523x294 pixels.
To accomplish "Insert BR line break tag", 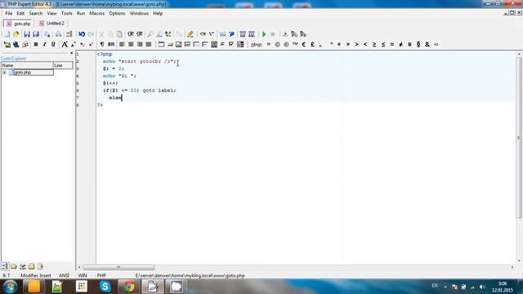I will pyautogui.click(x=111, y=44).
